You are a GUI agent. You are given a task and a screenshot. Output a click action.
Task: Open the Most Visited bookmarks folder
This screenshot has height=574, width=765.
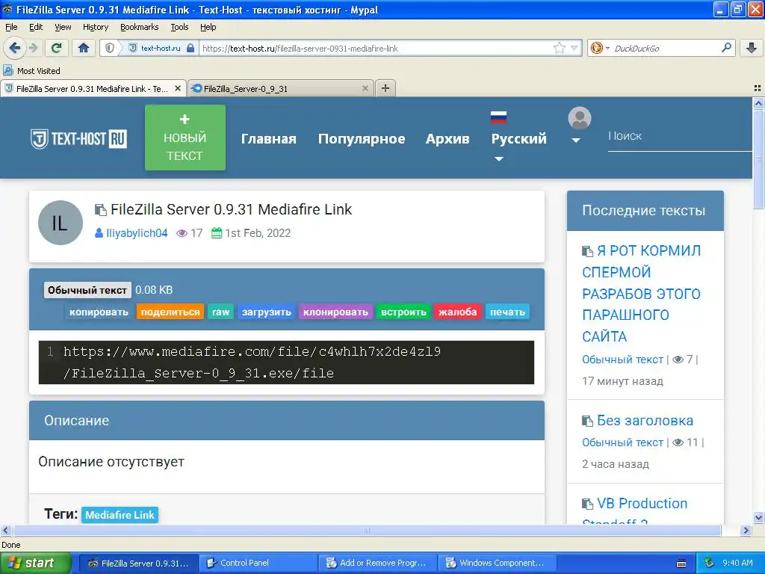pyautogui.click(x=32, y=71)
